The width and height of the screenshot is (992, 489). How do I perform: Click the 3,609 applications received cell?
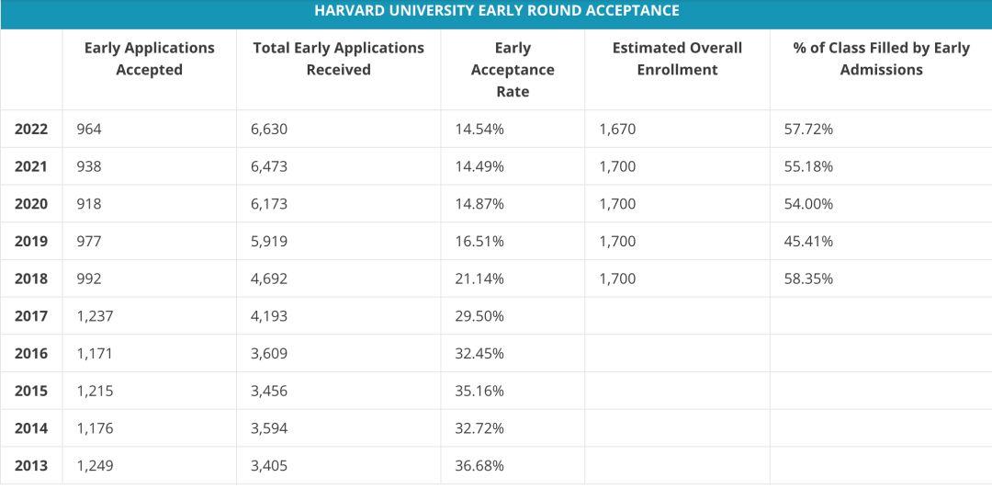coord(269,354)
